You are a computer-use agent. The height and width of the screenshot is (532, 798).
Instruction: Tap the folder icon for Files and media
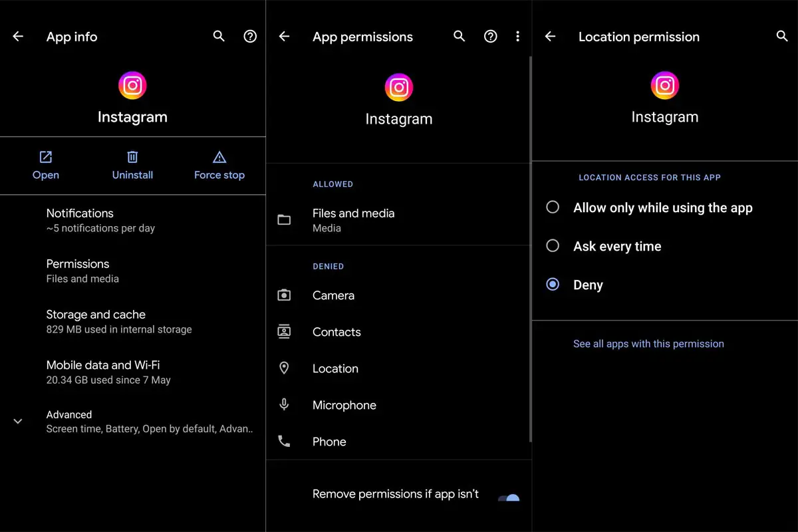[x=284, y=220]
